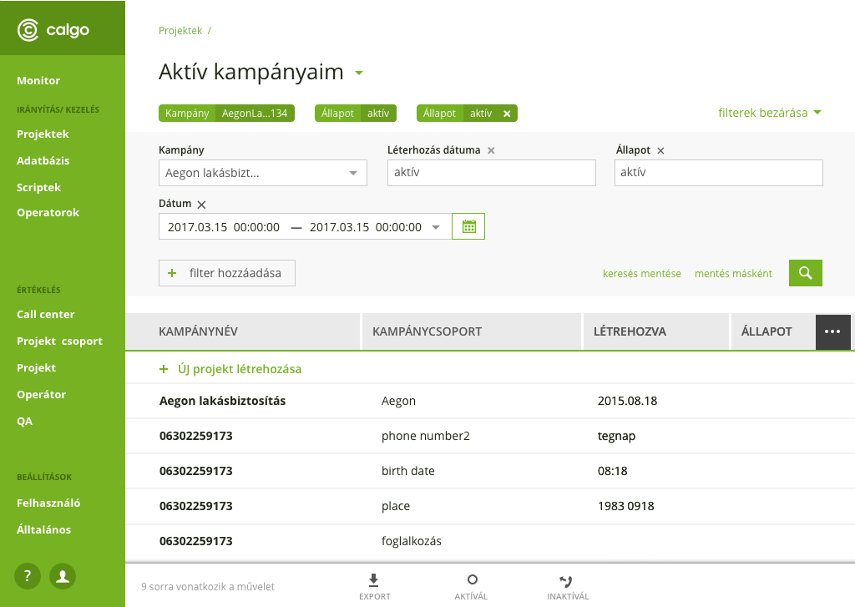Click the Export download icon
Viewport: 855px width, 607px height.
tap(374, 580)
